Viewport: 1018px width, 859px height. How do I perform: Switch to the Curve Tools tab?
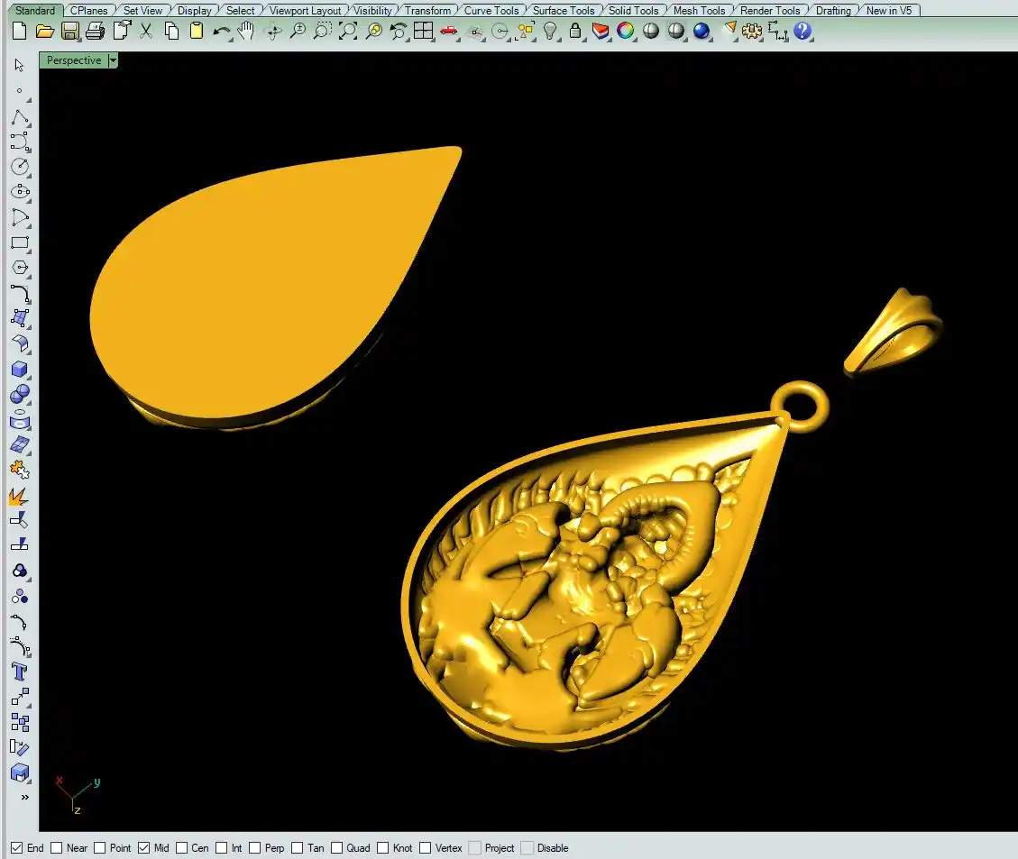pyautogui.click(x=491, y=11)
